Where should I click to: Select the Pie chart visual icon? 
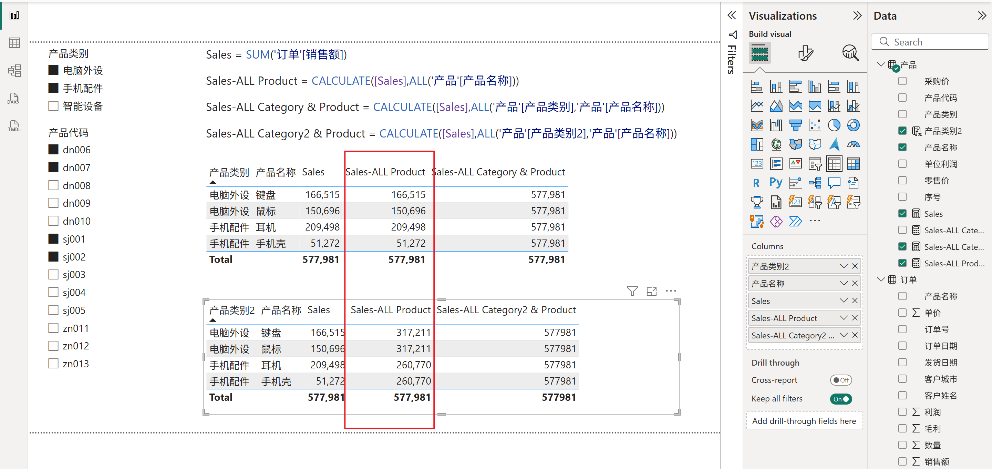coord(834,125)
